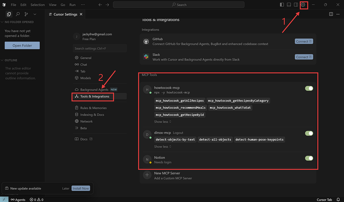Image resolution: width=344 pixels, height=202 pixels.
Task: Open the Explorer view icon
Action: [9, 14]
